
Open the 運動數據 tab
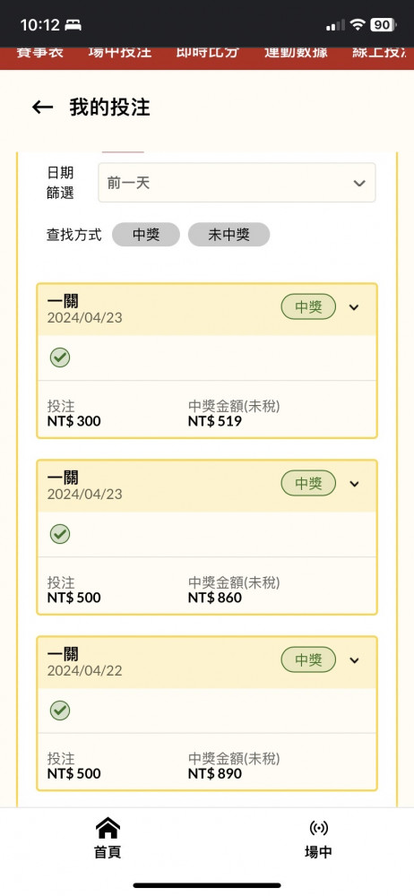pyautogui.click(x=296, y=51)
